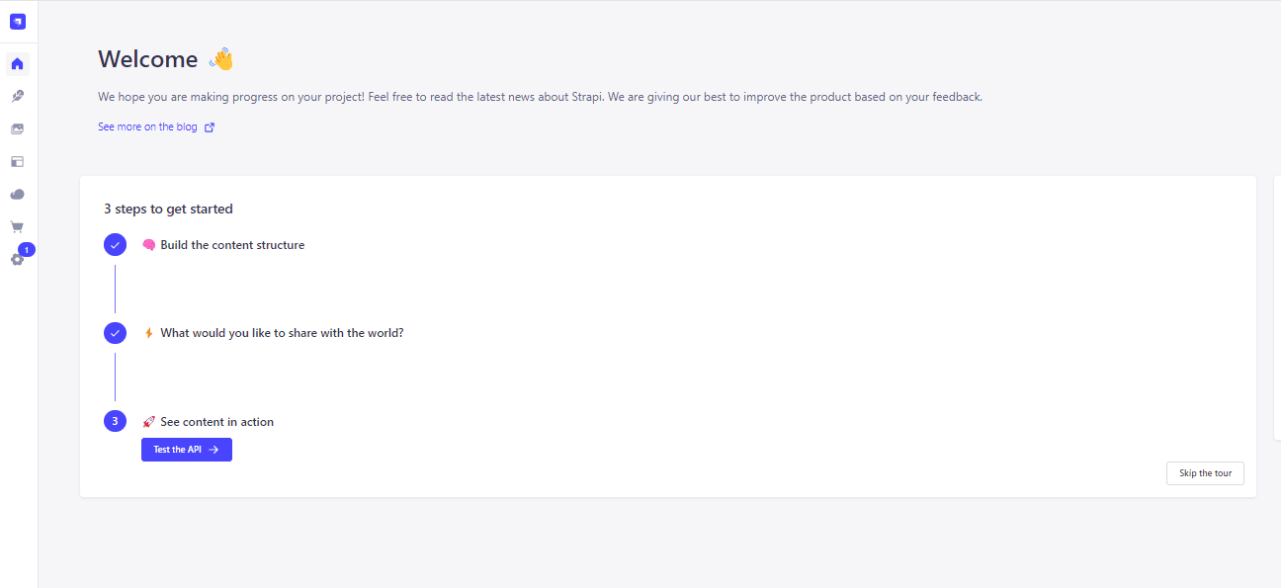This screenshot has height=588, width=1281.
Task: Click the checkmark for Build the content structure
Action: 115,245
